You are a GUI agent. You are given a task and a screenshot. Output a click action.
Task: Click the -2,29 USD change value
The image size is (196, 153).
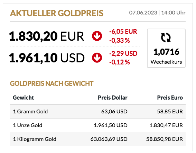point(123,53)
